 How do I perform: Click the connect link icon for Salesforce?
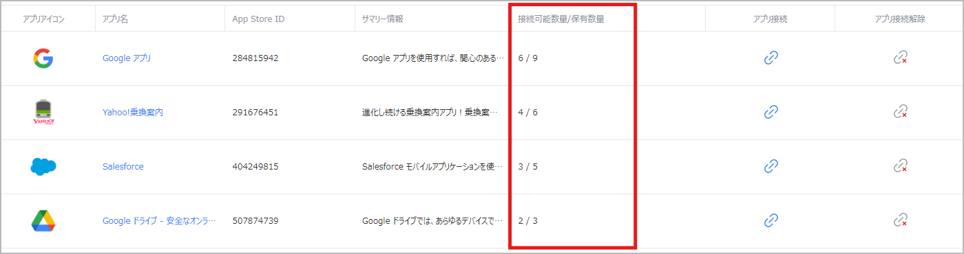click(x=771, y=165)
